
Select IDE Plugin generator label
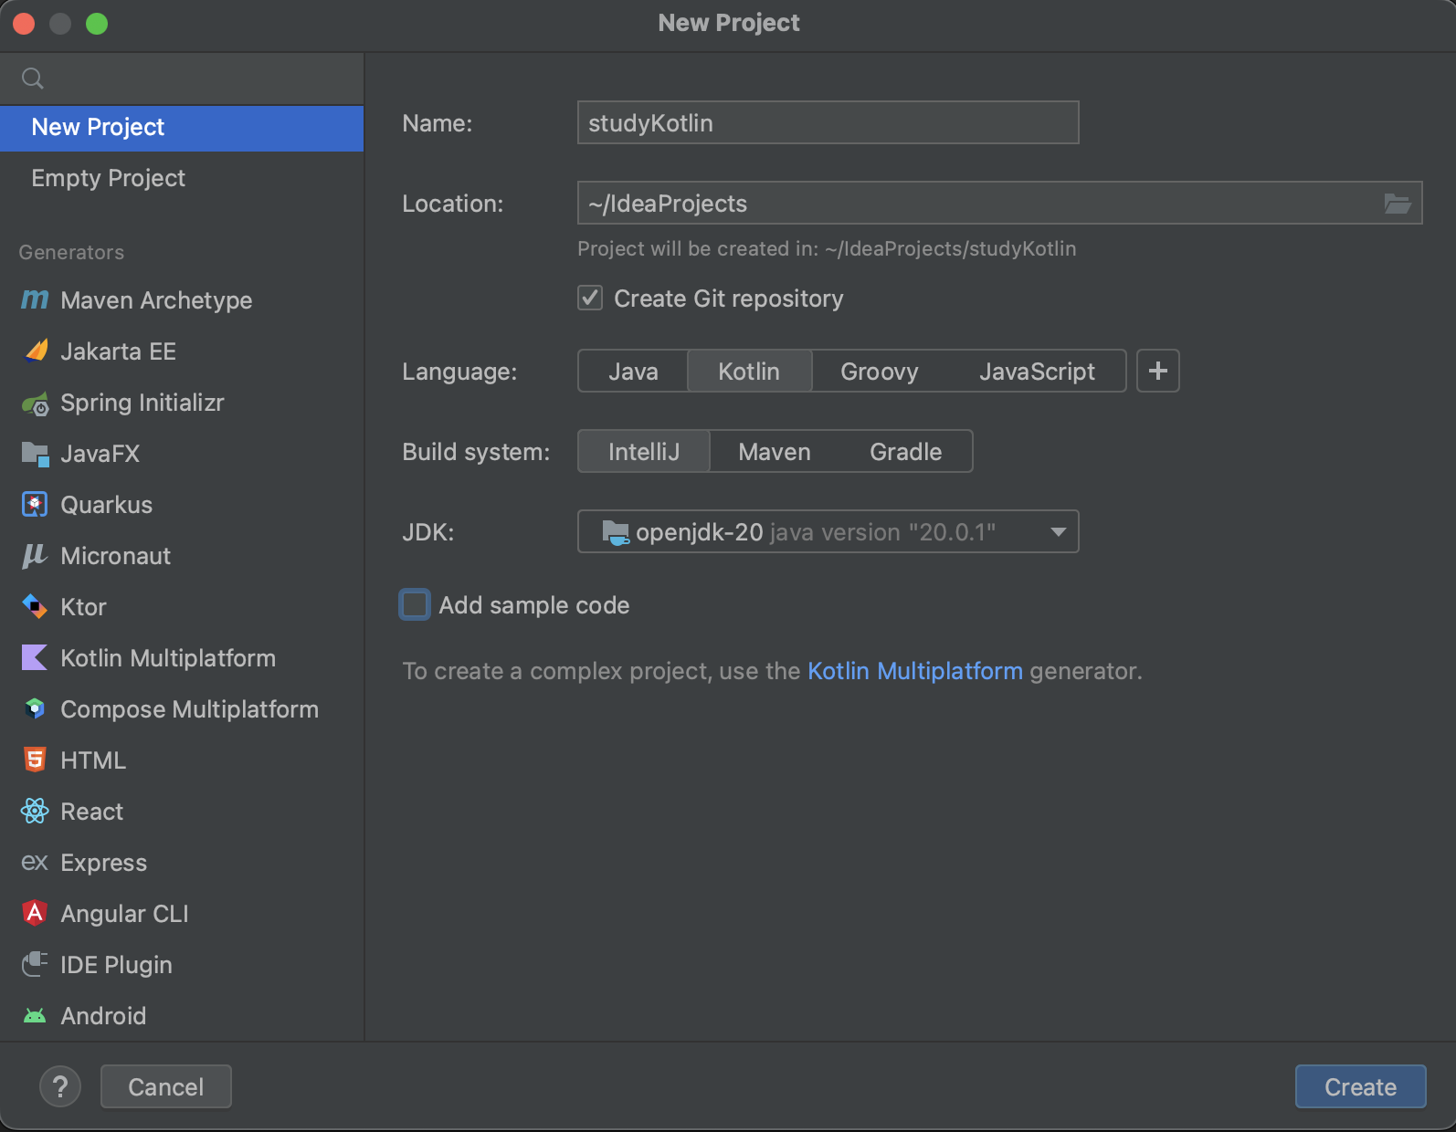[x=116, y=965]
